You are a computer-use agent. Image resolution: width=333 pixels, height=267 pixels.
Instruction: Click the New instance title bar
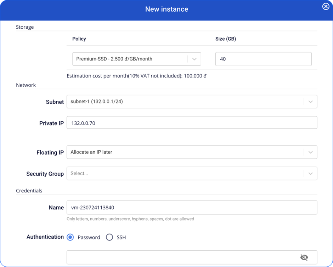coord(166,9)
